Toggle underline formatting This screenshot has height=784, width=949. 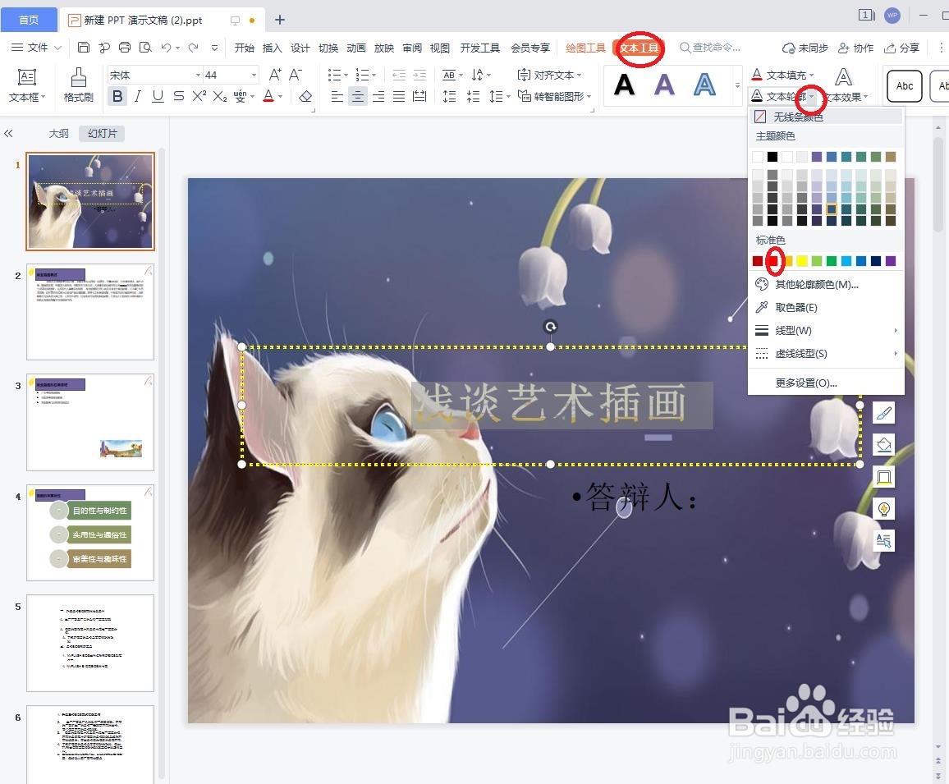(158, 96)
